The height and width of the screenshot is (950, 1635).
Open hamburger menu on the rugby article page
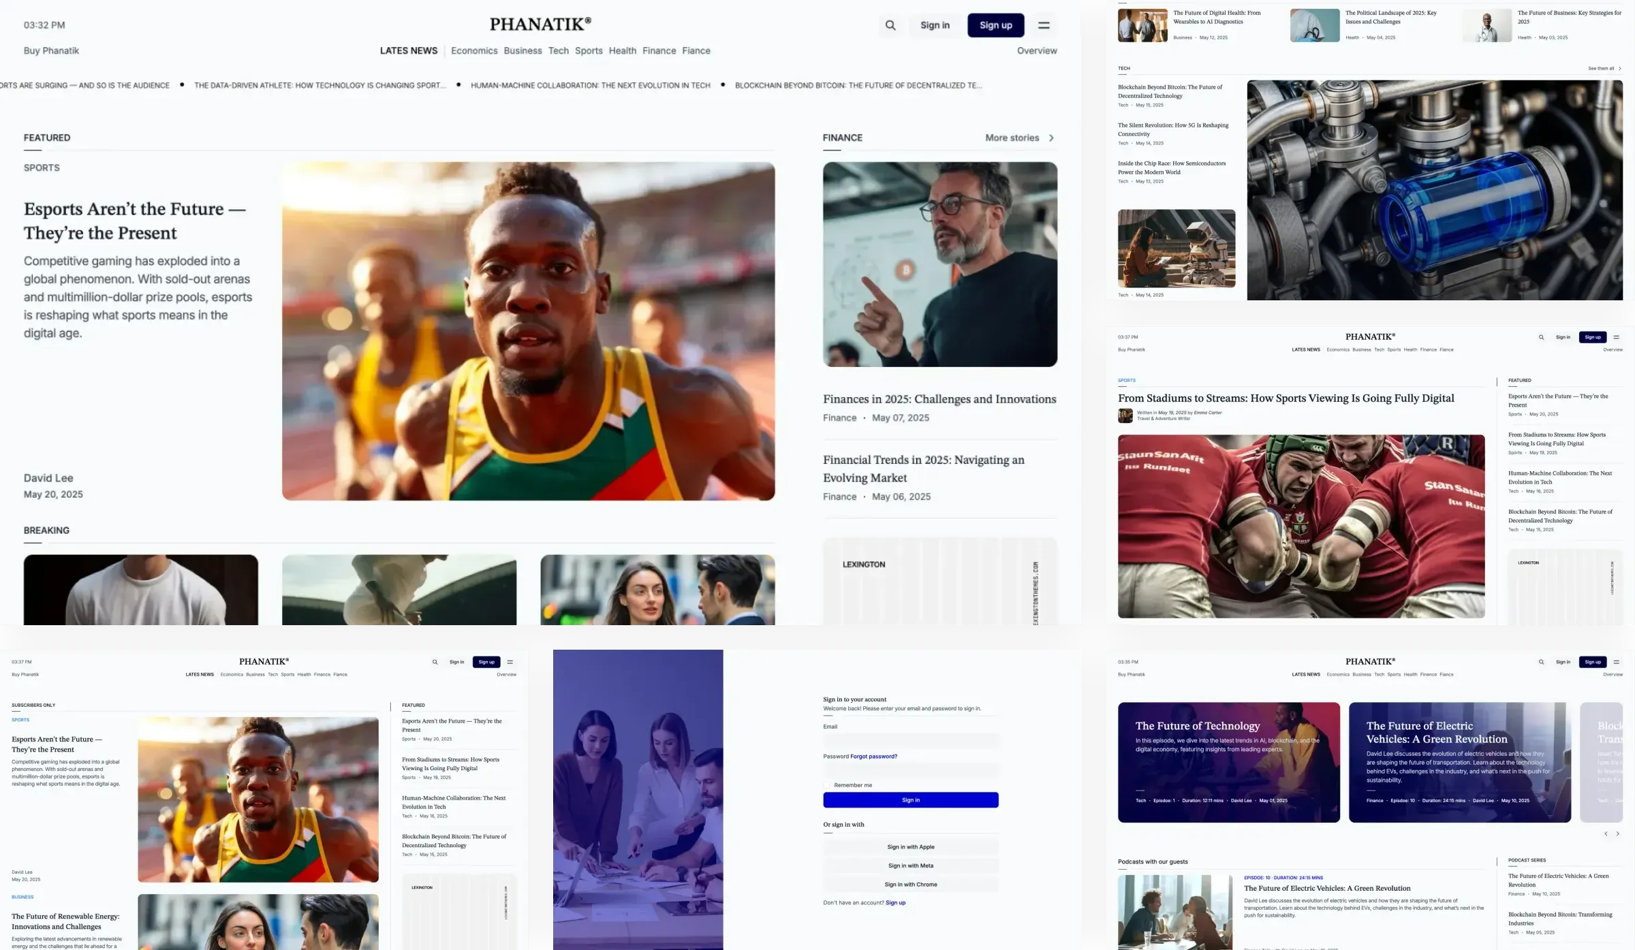1616,337
